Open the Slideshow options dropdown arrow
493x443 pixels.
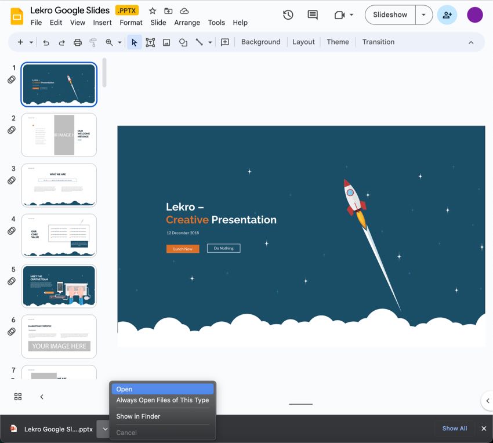tap(423, 14)
